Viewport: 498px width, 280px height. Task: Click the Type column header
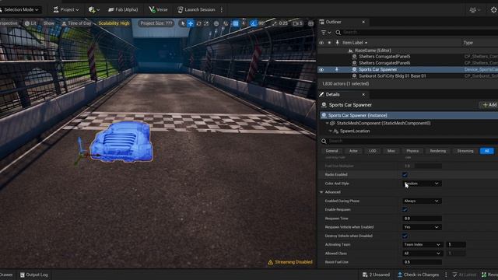pyautogui.click(x=468, y=43)
